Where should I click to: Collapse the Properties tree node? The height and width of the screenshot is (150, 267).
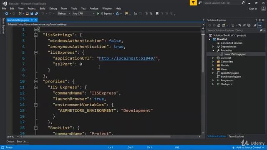coord(213,50)
